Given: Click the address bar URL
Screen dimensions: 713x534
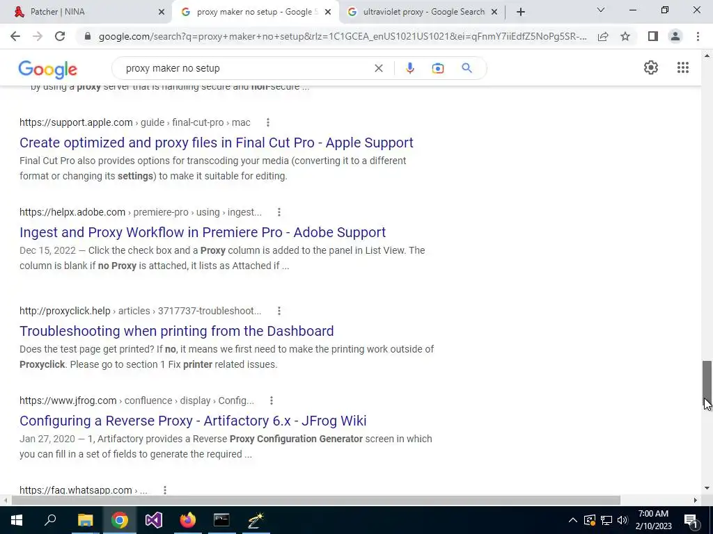Looking at the screenshot, I should pos(343,36).
